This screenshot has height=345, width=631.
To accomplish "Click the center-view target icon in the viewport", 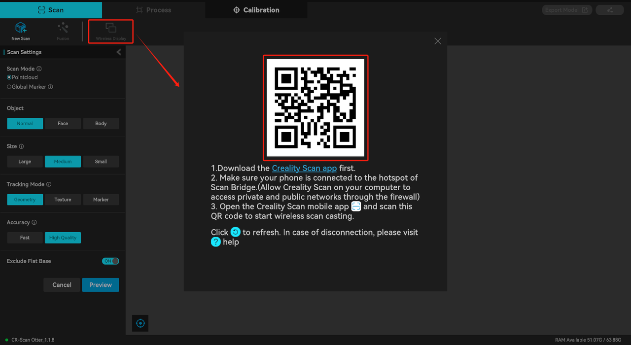I will click(x=140, y=323).
